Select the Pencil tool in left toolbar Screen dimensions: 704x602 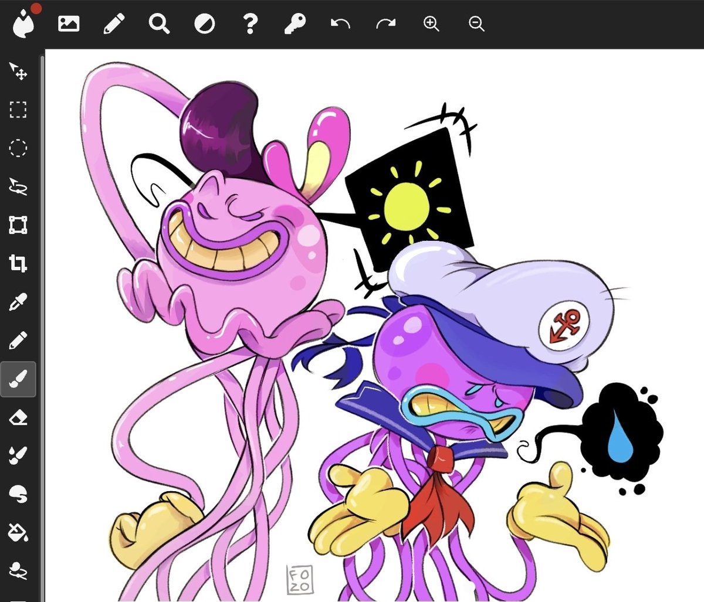click(18, 341)
